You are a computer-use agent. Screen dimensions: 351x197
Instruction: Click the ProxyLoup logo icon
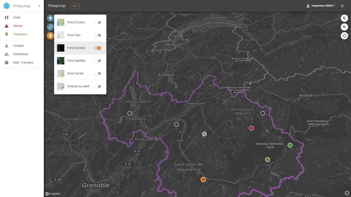pos(7,6)
